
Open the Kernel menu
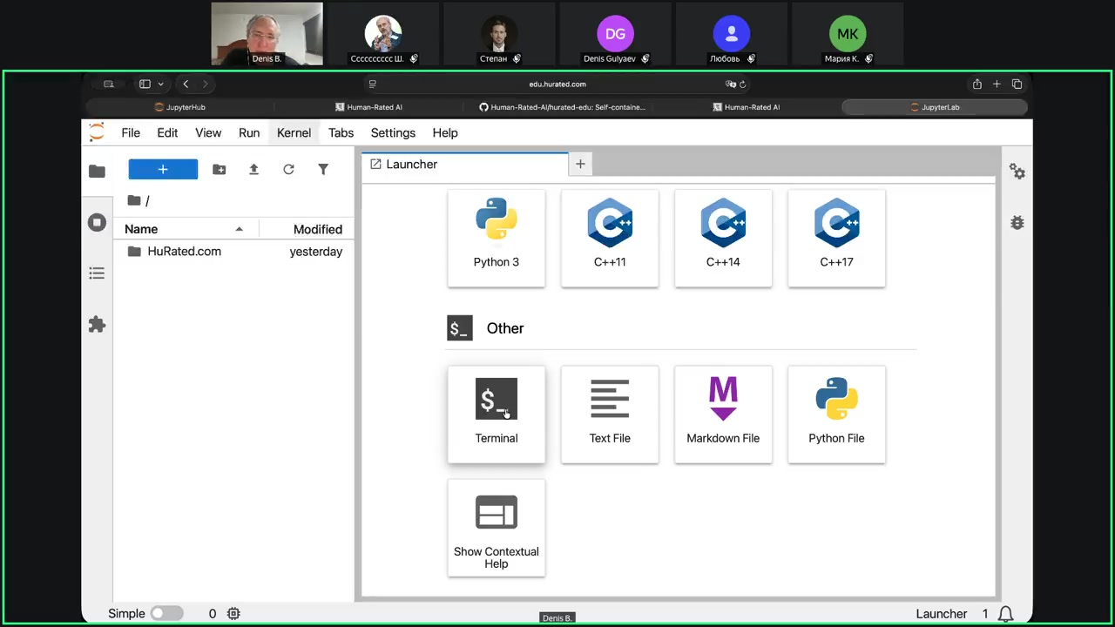[294, 132]
